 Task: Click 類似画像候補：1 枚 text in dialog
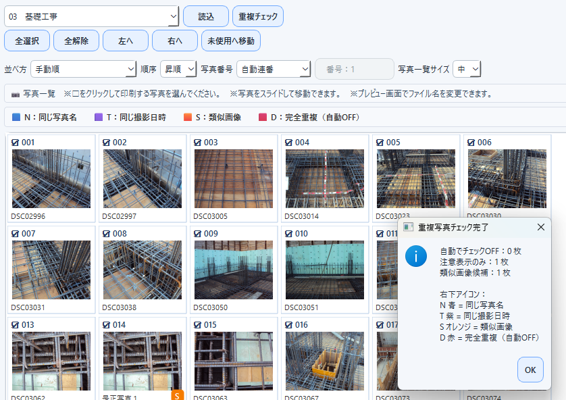475,272
